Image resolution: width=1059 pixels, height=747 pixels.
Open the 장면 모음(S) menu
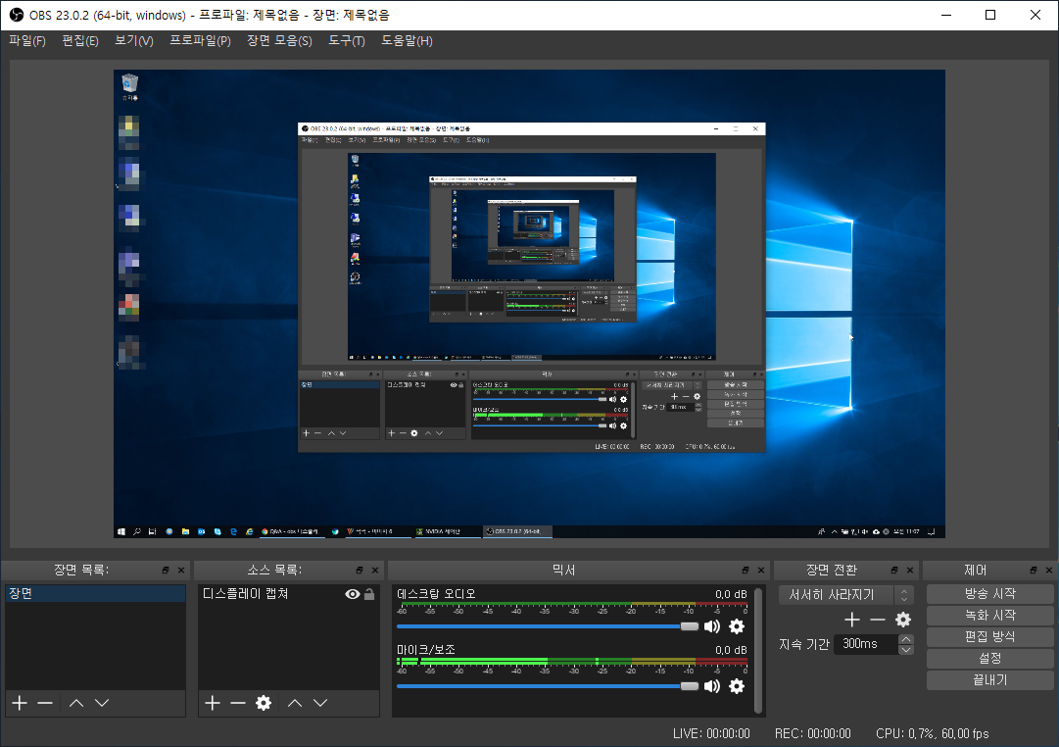[x=279, y=41]
